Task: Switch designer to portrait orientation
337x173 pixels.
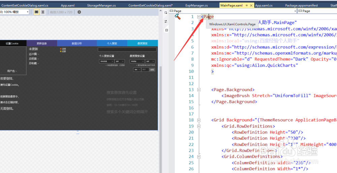Action: pyautogui.click(x=43, y=12)
